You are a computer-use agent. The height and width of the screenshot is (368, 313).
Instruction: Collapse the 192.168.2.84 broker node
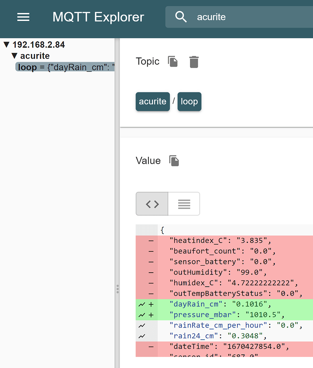click(6, 44)
